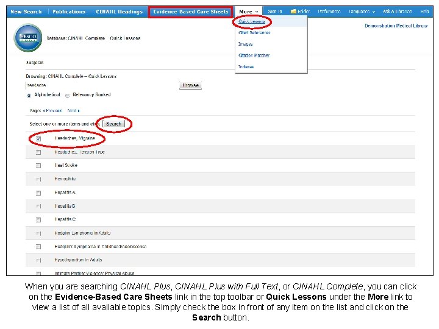Open New Search in top toolbar
The height and width of the screenshot is (329, 439).
click(26, 12)
